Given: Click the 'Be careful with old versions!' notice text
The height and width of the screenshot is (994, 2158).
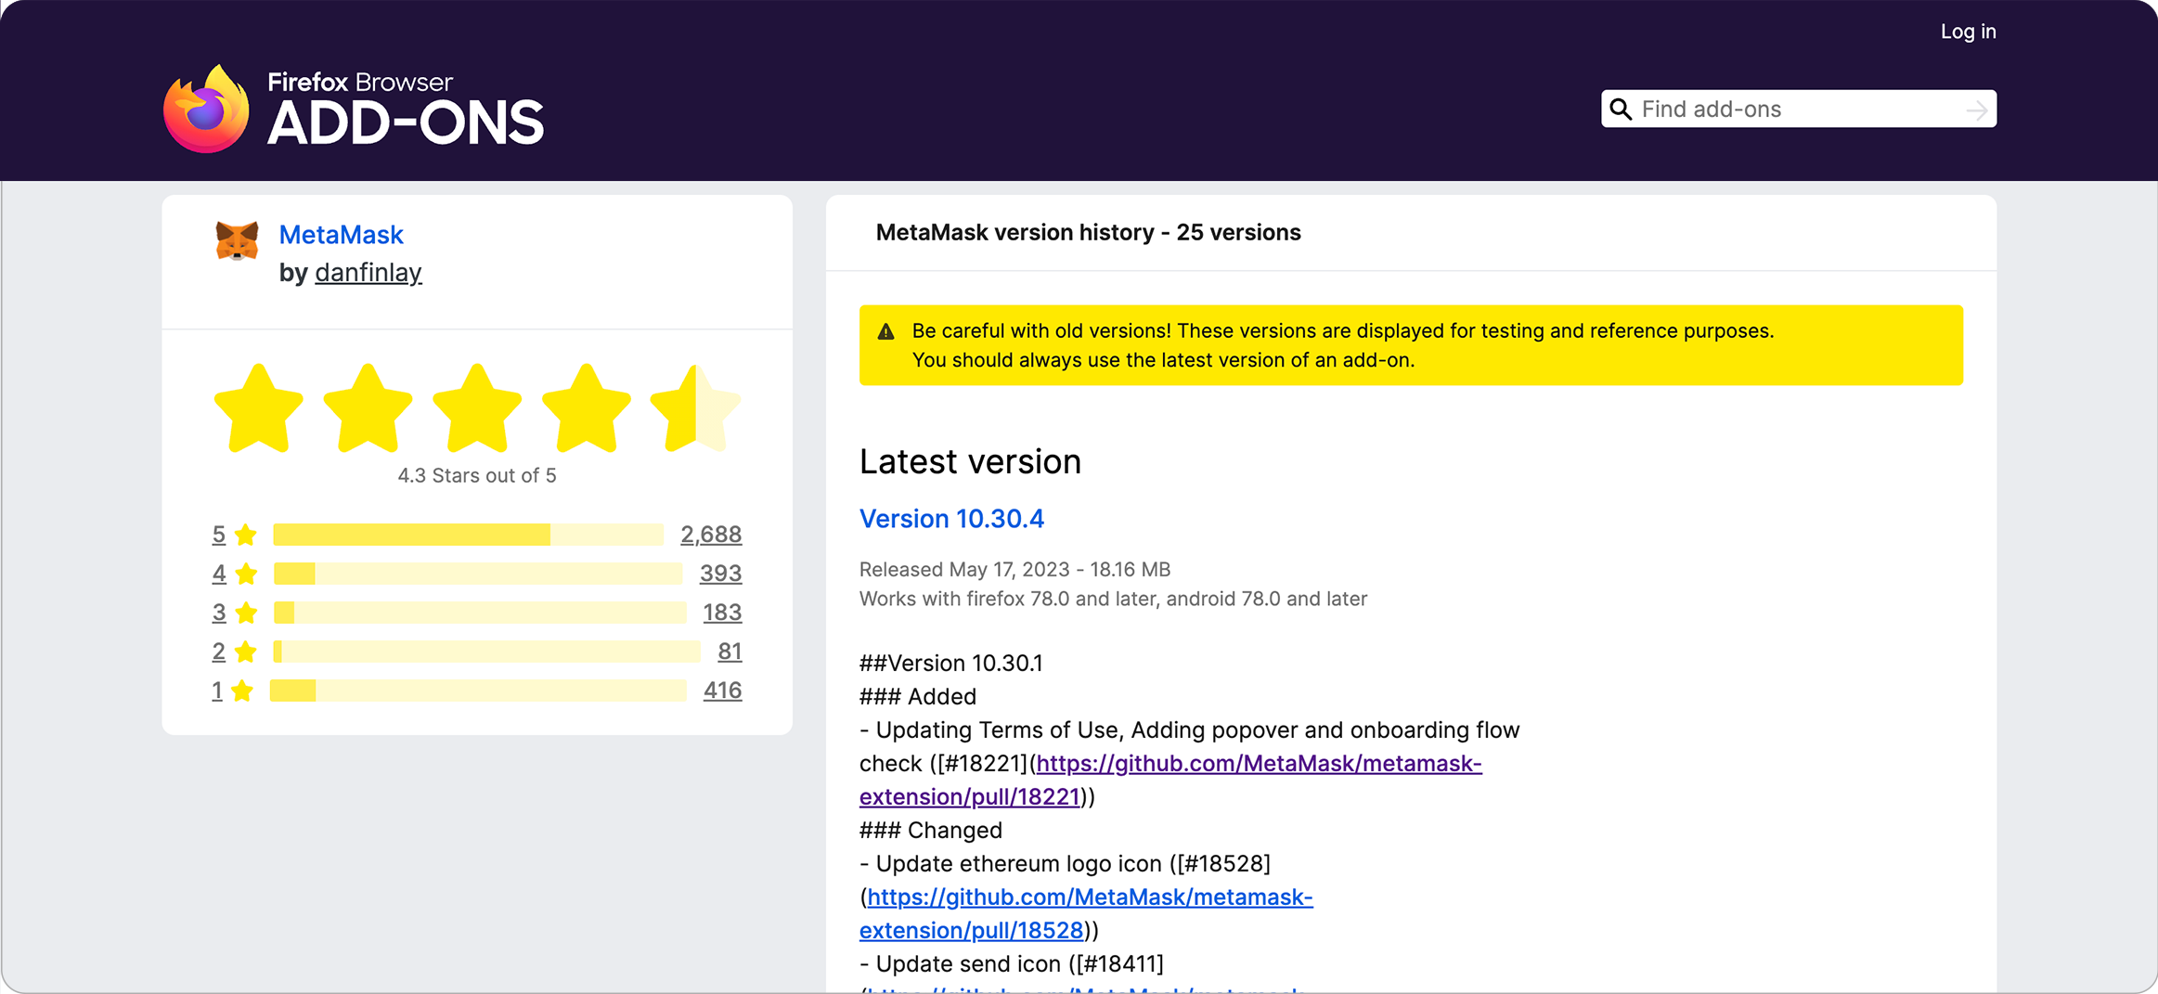Looking at the screenshot, I should 1342,345.
